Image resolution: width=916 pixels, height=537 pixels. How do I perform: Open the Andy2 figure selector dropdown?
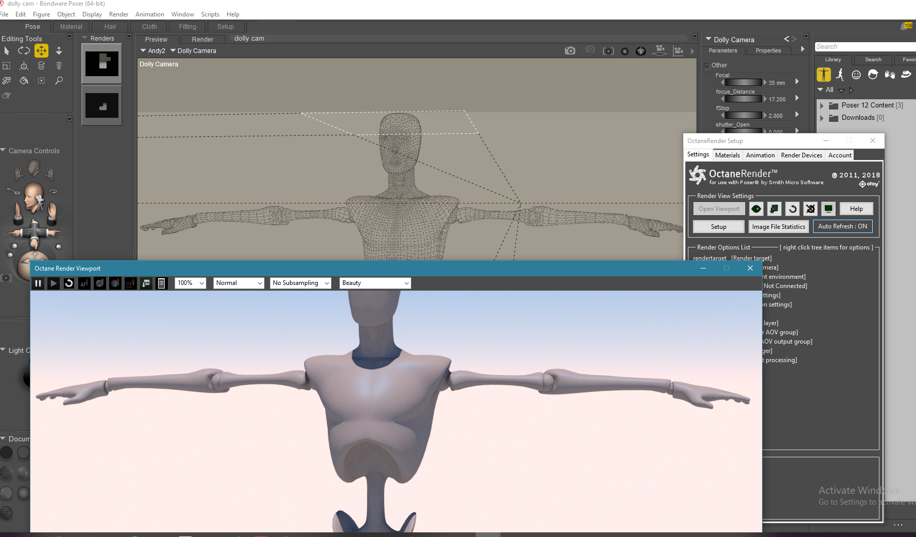(153, 51)
